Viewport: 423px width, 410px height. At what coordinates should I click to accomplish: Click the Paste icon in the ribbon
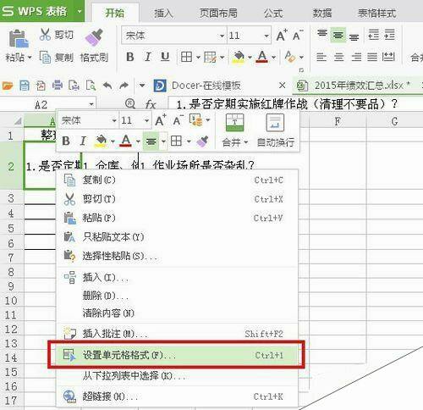click(x=19, y=38)
